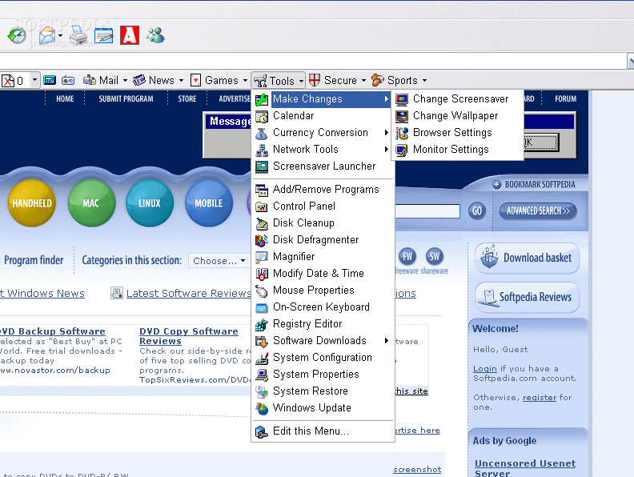The height and width of the screenshot is (477, 634).
Task: Open the News toolbar menu
Action: 158,80
